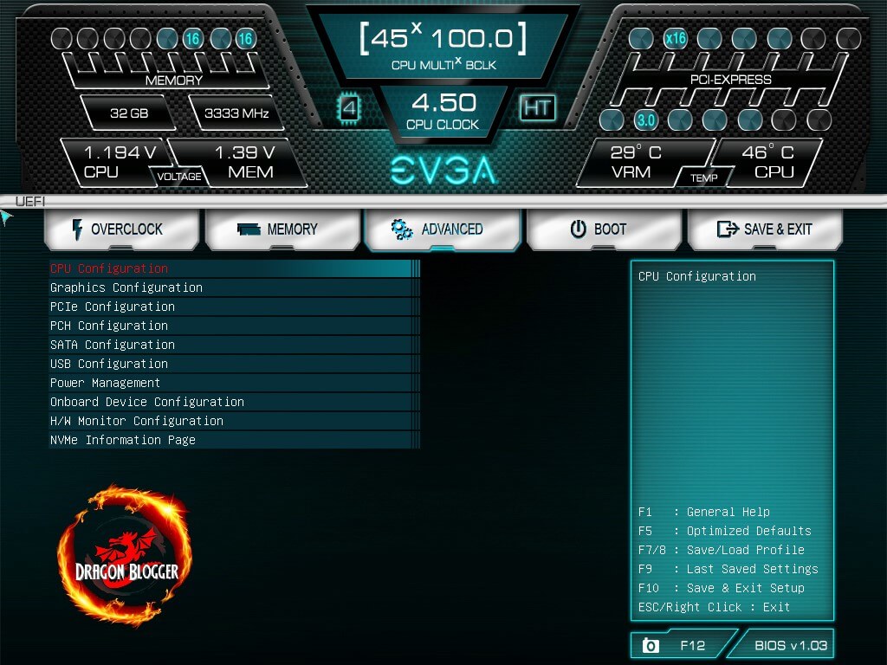887x665 pixels.
Task: Click the last 16 memory slot indicator
Action: coord(245,38)
